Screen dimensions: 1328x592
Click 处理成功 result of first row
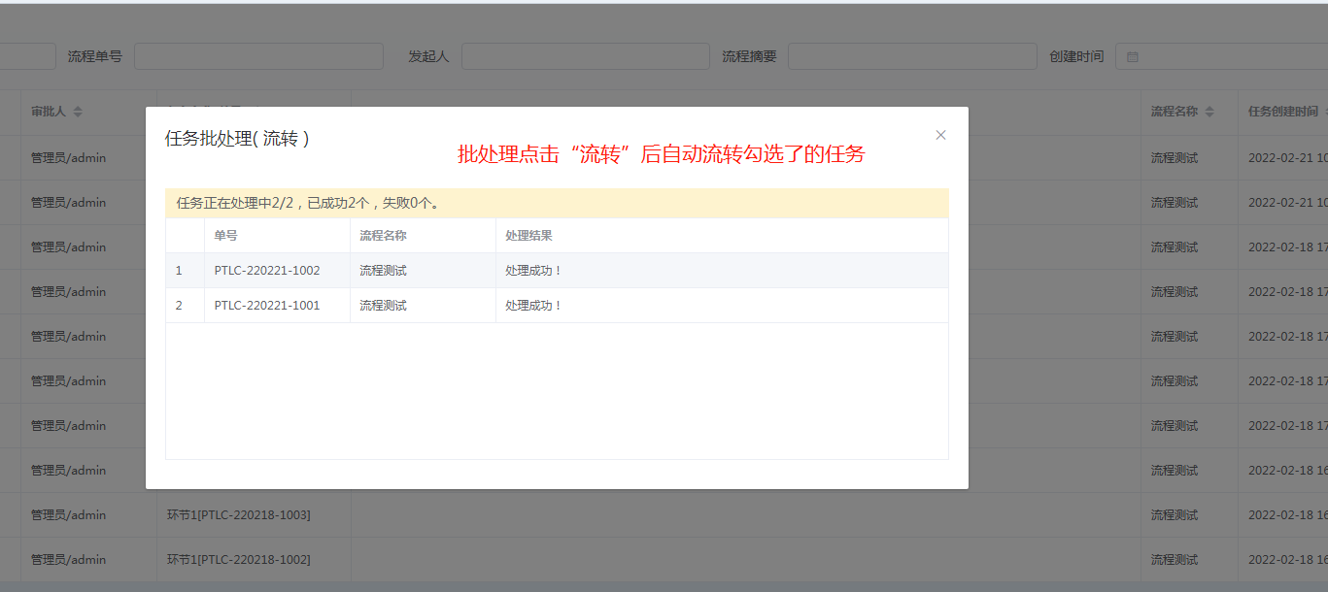click(533, 271)
